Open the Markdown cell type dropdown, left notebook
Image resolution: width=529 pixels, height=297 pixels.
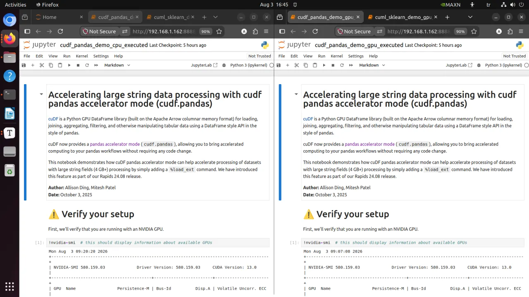pos(117,65)
